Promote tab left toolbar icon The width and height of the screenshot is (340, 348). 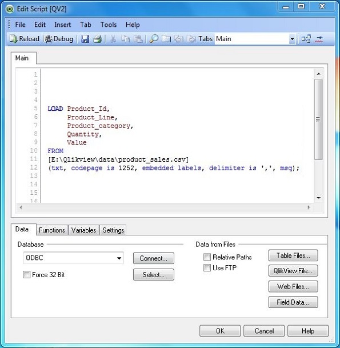(x=179, y=39)
